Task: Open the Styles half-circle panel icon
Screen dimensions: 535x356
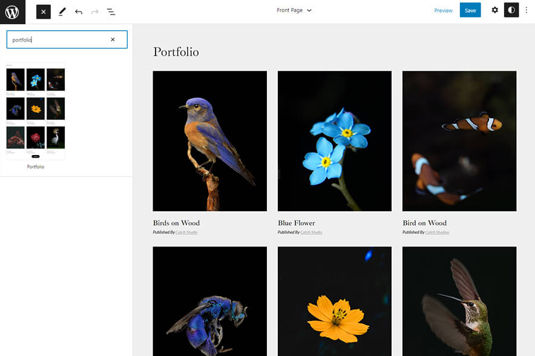Action: [x=511, y=10]
